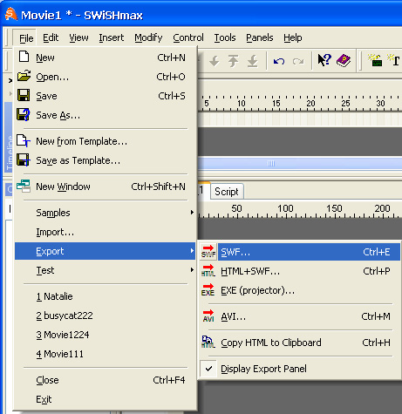Open recent file 2 busycat222
The image size is (402, 414).
105,316
